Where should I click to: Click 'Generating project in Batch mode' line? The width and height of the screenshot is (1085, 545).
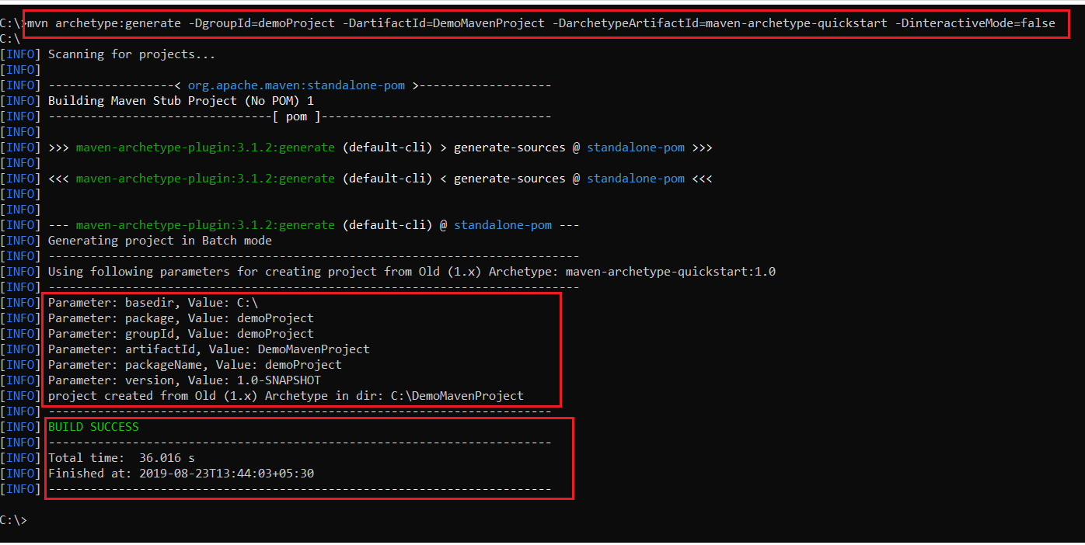[159, 241]
